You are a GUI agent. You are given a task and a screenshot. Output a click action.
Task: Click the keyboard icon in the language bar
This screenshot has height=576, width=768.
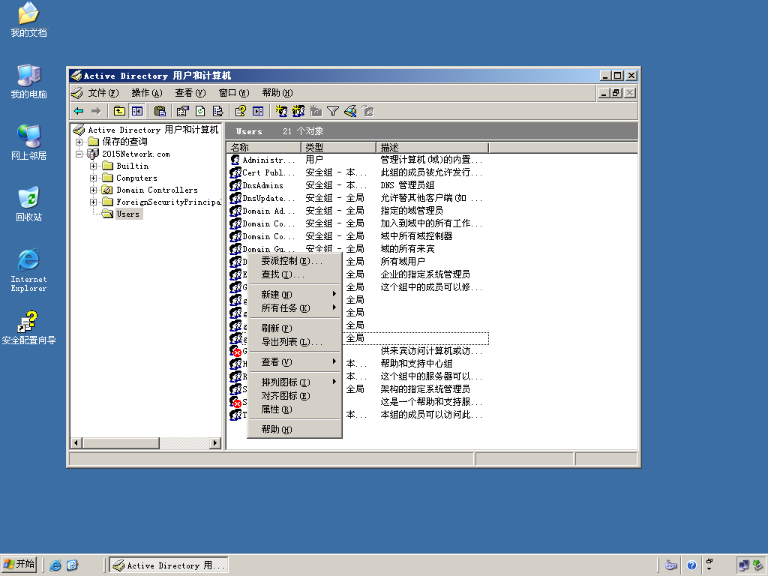[x=671, y=565]
